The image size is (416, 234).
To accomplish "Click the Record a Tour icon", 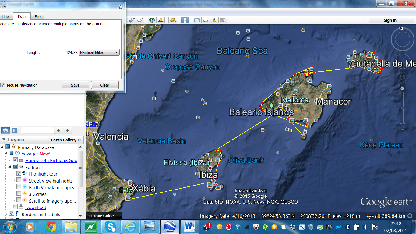I will point(140,20).
